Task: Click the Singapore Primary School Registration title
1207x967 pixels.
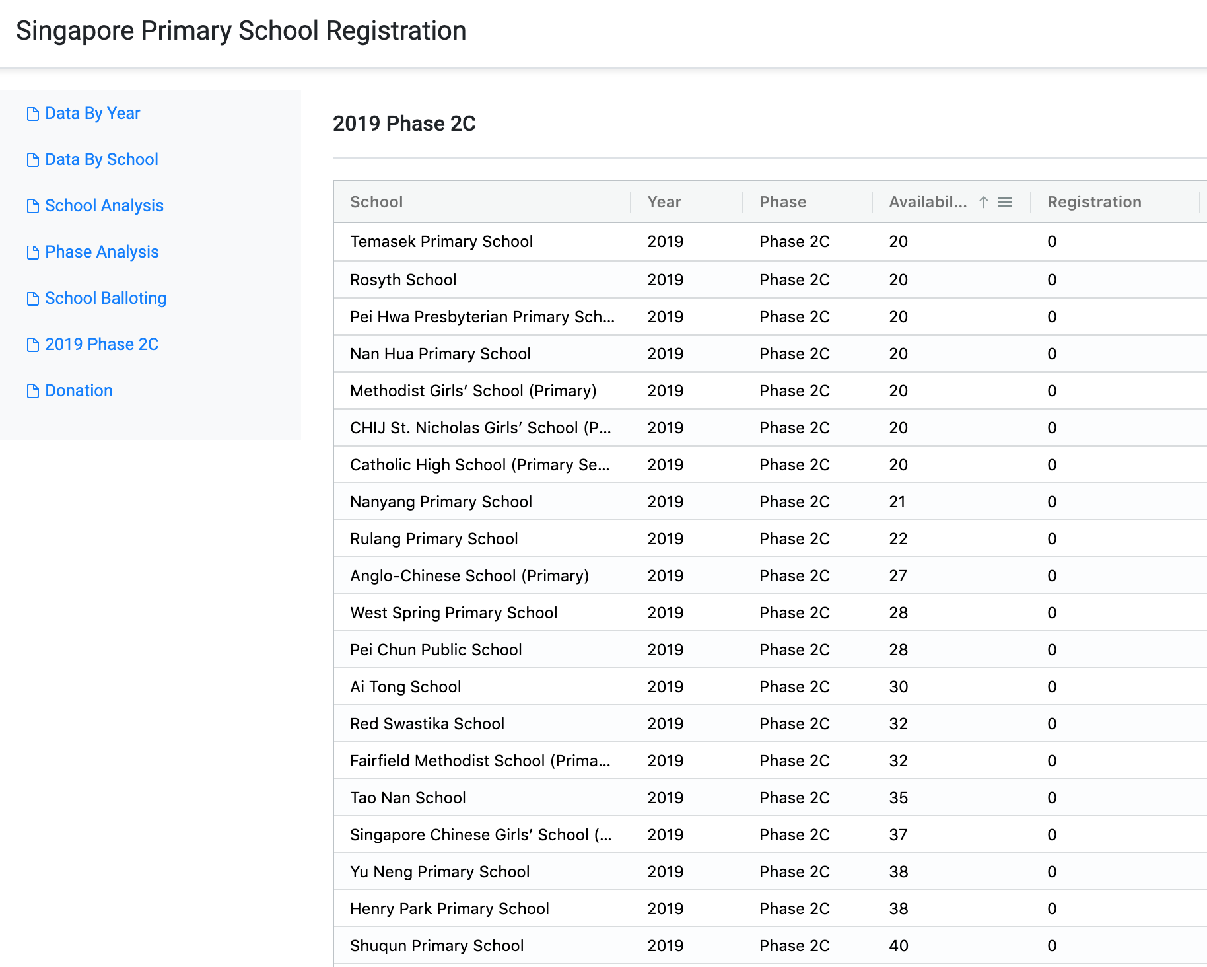Action: coord(241,31)
